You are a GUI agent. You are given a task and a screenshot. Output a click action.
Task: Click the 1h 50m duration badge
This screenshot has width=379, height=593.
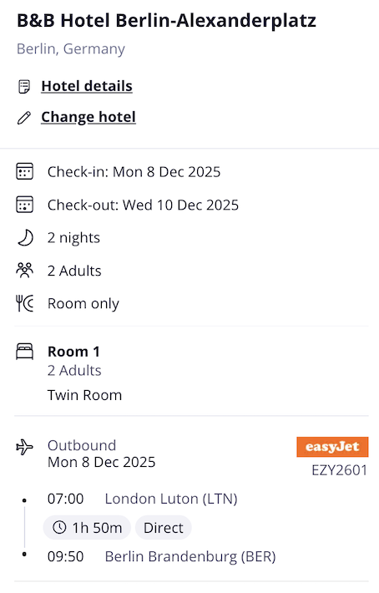tap(87, 528)
